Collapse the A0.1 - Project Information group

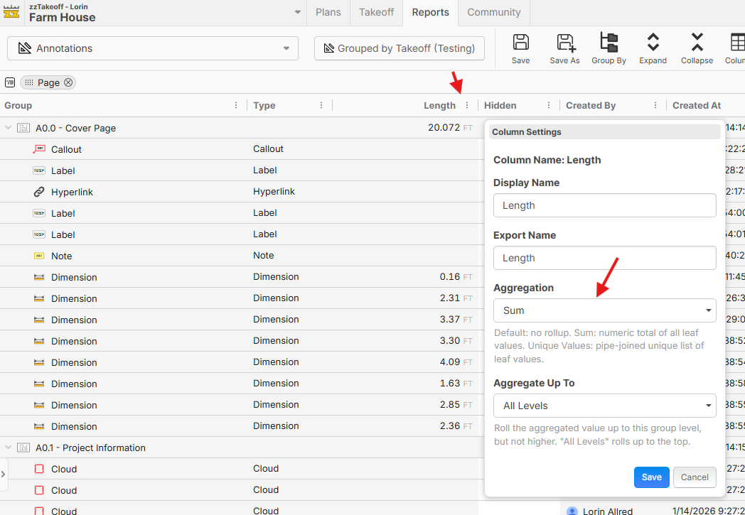8,447
